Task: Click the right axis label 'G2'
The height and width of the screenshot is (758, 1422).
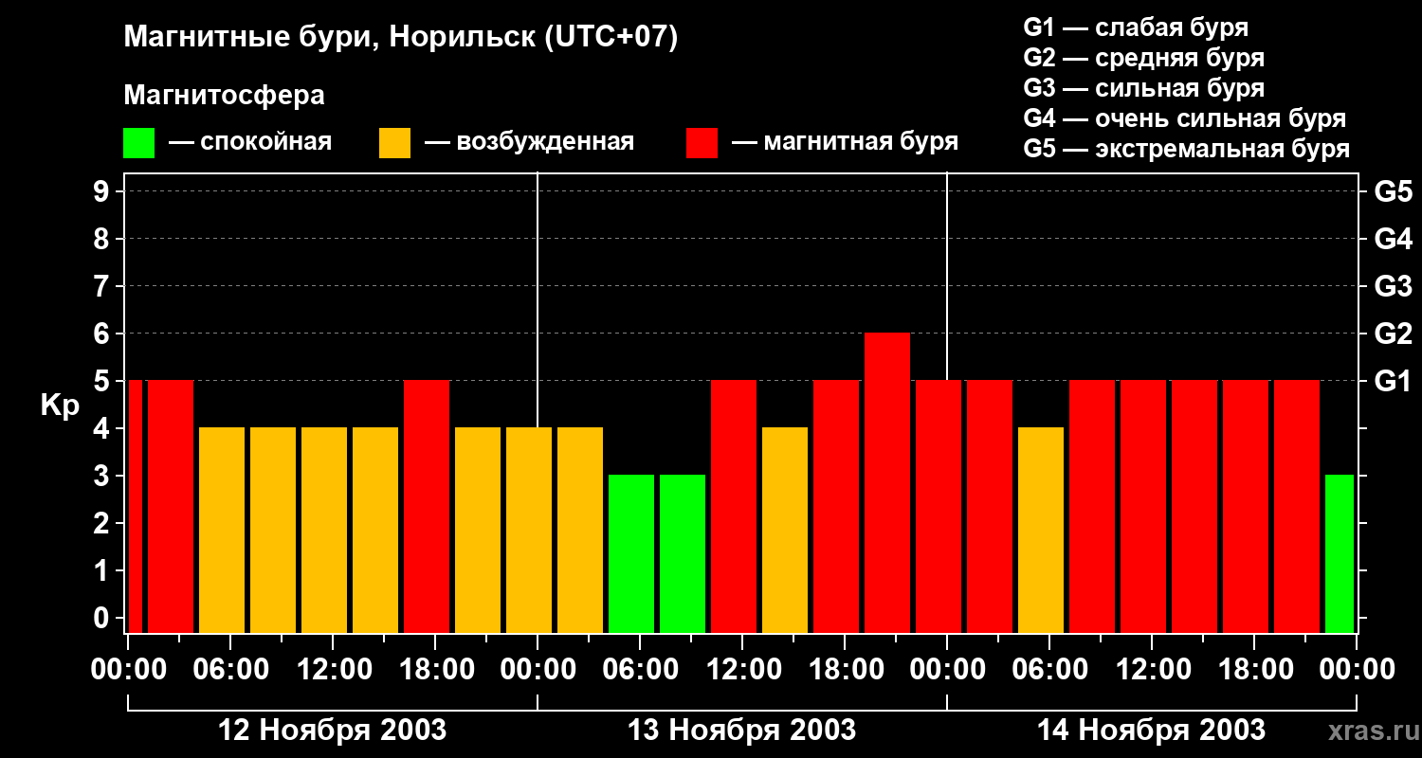Action: 1394,334
